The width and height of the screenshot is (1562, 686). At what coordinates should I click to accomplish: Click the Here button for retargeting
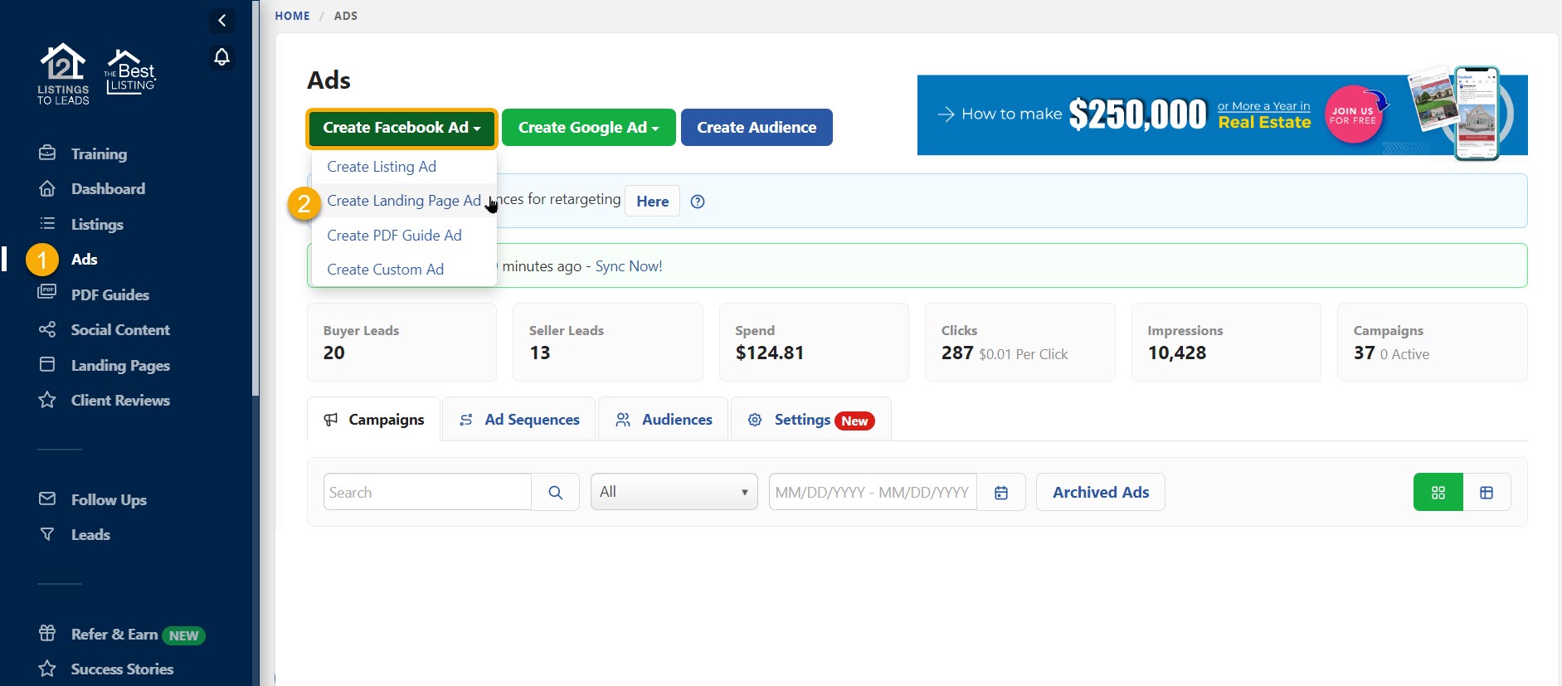653,202
